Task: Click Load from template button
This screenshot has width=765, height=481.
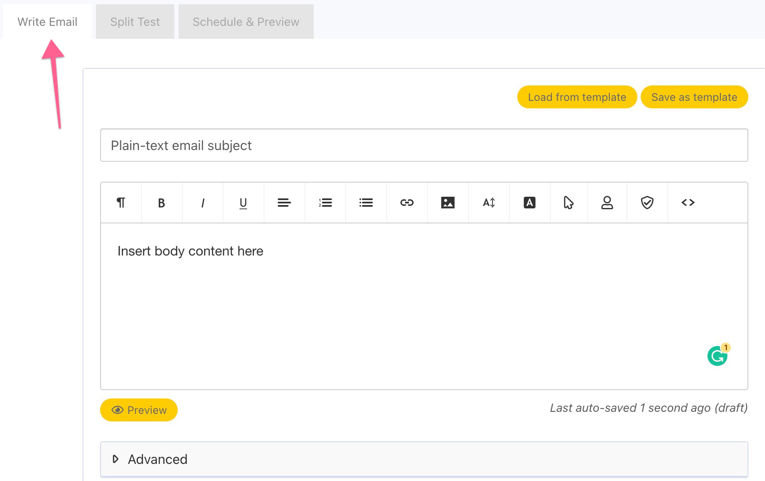Action: click(x=577, y=97)
